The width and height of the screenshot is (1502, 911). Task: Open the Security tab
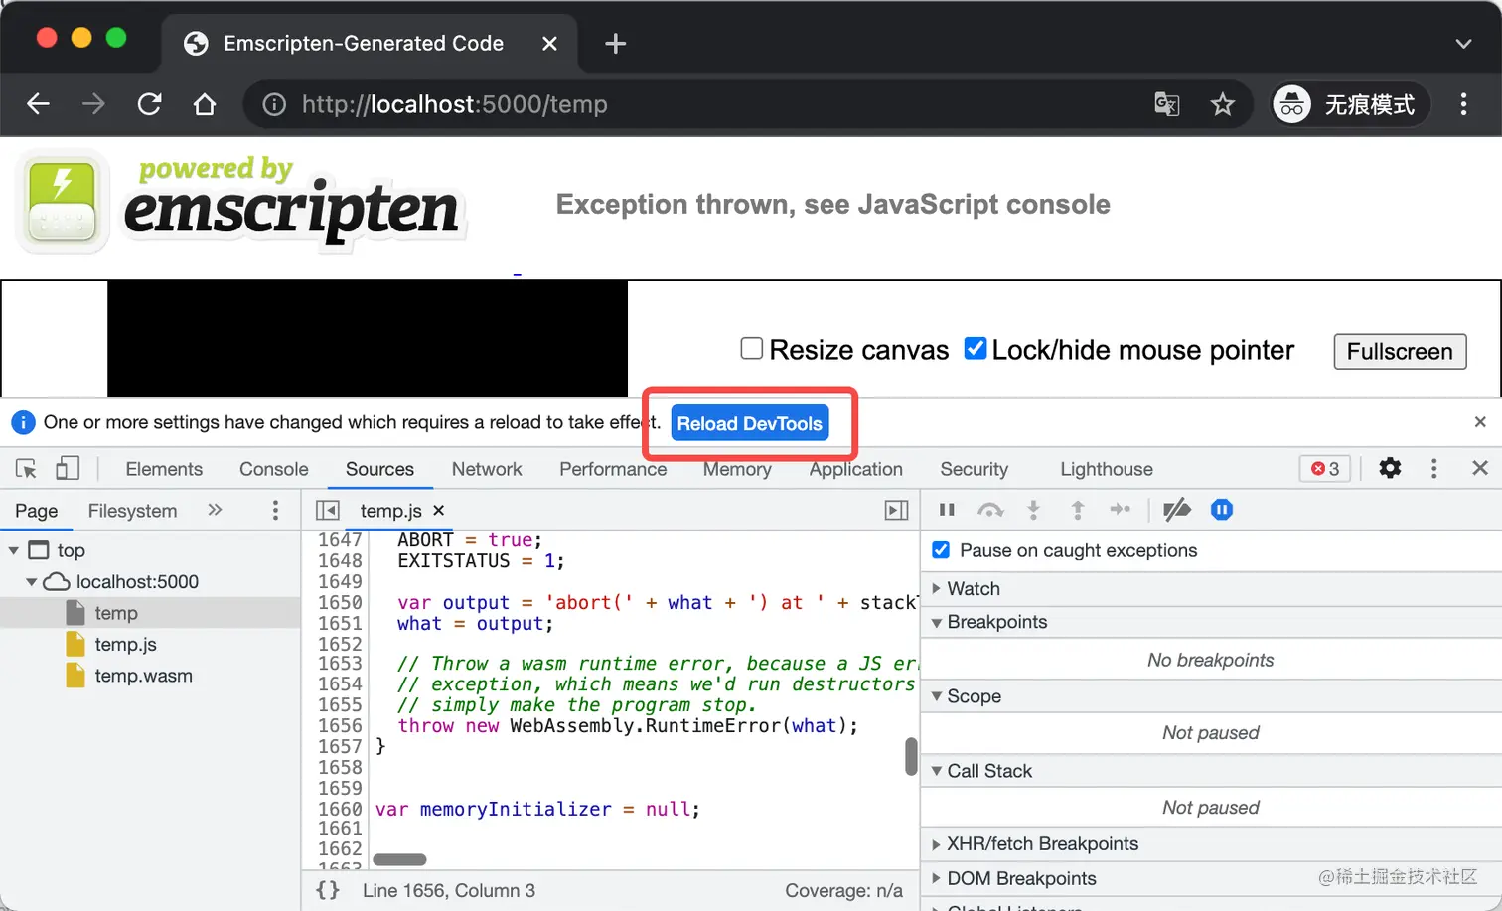[975, 469]
